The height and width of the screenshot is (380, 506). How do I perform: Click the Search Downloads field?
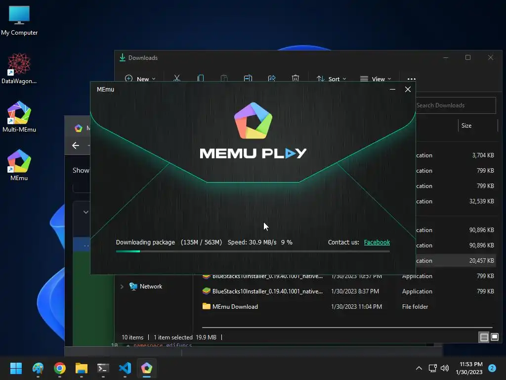point(456,105)
